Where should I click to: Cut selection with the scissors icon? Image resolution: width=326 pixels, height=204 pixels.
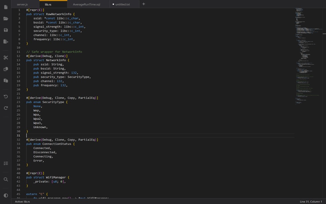(6, 57)
